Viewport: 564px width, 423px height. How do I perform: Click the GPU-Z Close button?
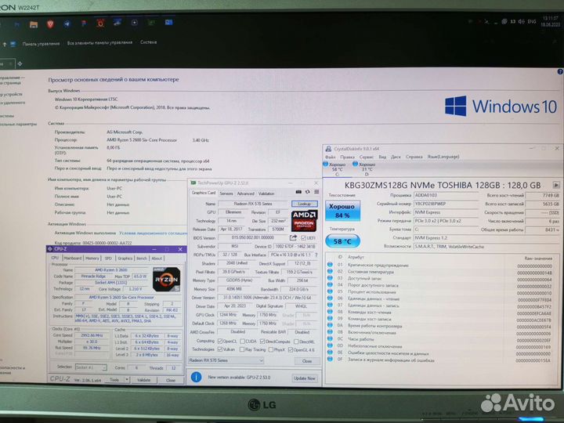307,361
